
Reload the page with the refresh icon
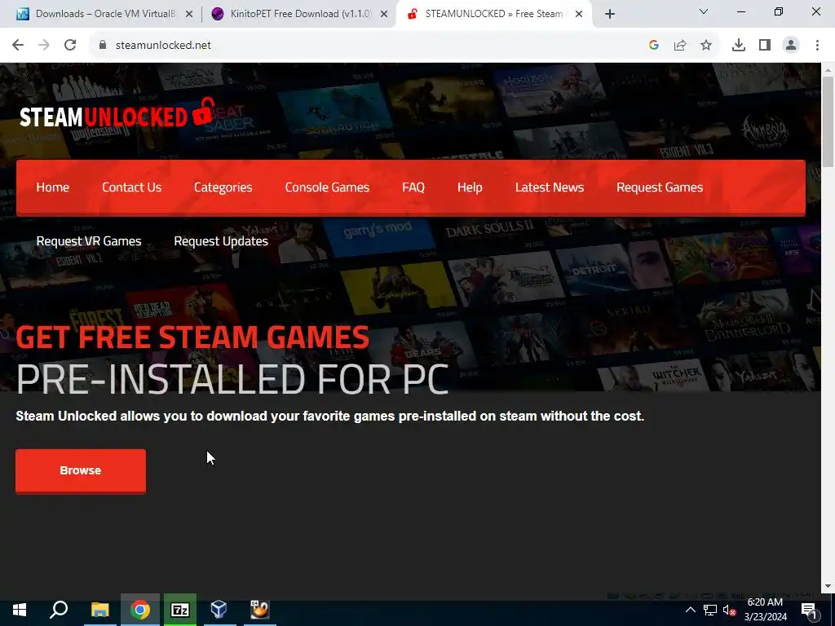click(70, 46)
